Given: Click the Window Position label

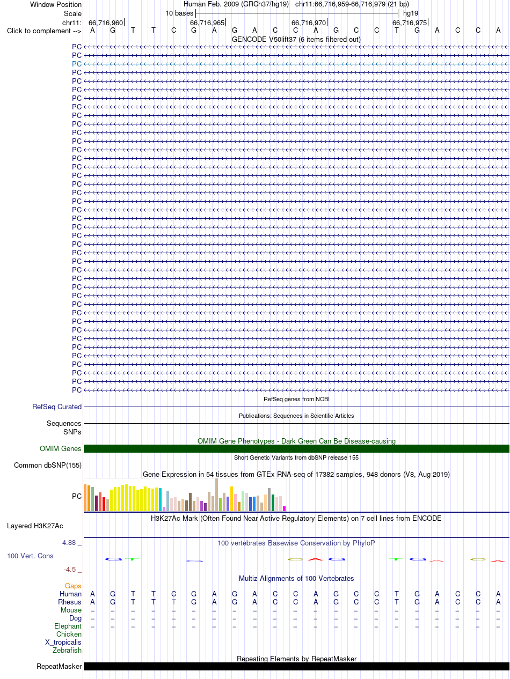Looking at the screenshot, I should click(x=56, y=5).
